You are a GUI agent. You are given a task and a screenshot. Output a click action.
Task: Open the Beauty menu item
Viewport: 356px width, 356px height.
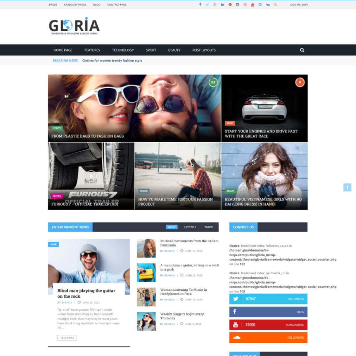[x=174, y=50]
